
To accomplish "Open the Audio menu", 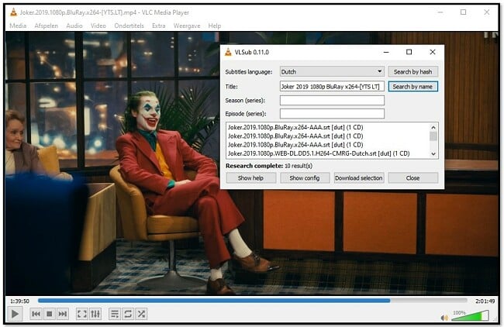I will coord(74,26).
